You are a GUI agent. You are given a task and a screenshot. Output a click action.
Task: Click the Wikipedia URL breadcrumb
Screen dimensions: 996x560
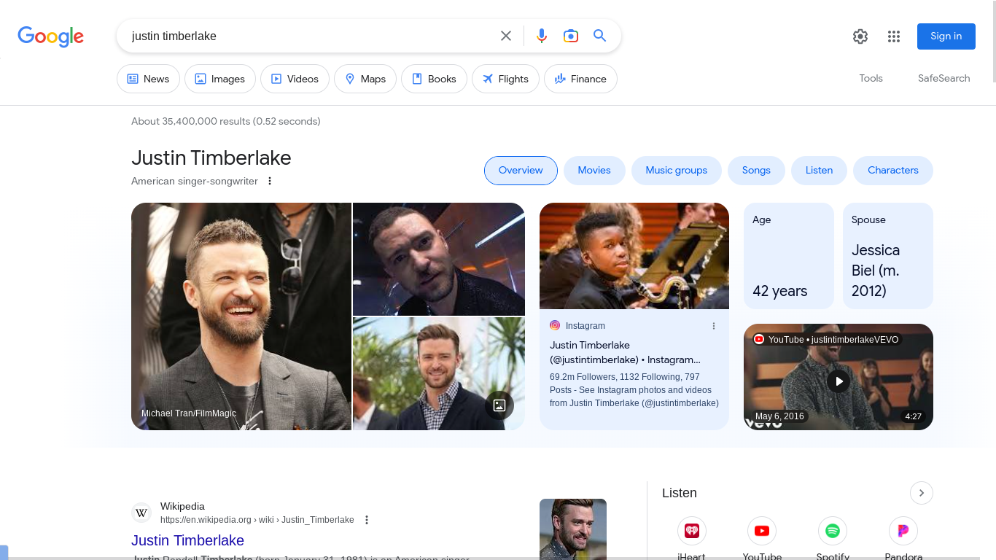click(257, 520)
